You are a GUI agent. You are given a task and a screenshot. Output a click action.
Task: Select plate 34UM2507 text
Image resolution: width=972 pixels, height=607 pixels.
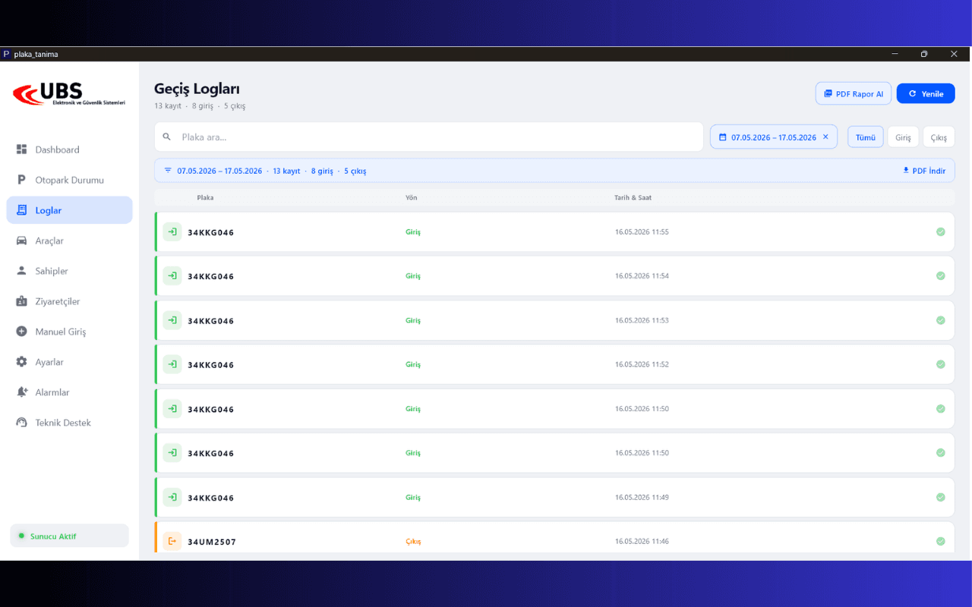(x=212, y=542)
